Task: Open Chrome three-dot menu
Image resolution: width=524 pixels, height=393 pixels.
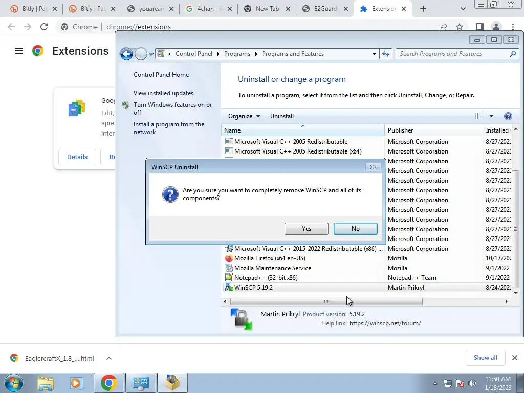Action: click(x=513, y=27)
